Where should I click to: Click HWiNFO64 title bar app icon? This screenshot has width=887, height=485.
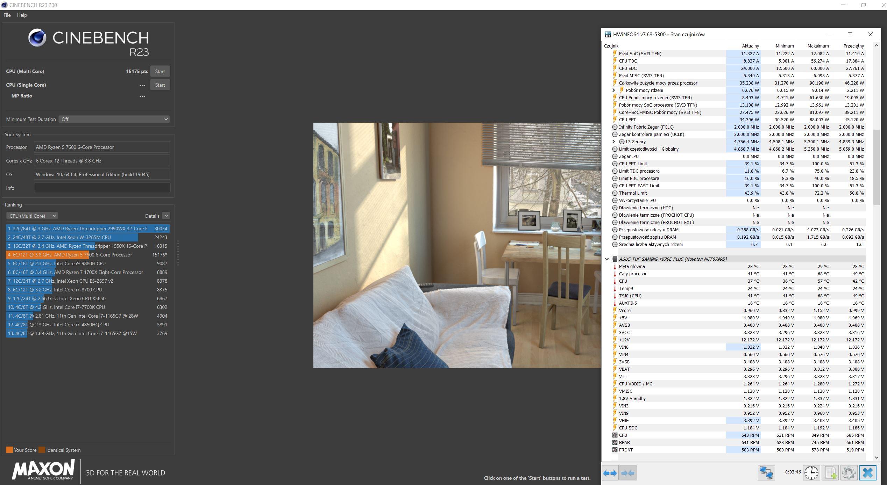tap(608, 34)
